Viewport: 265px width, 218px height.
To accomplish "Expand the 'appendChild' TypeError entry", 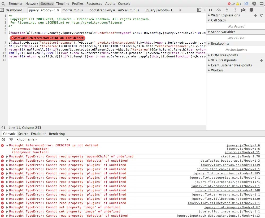I will point(7,156).
